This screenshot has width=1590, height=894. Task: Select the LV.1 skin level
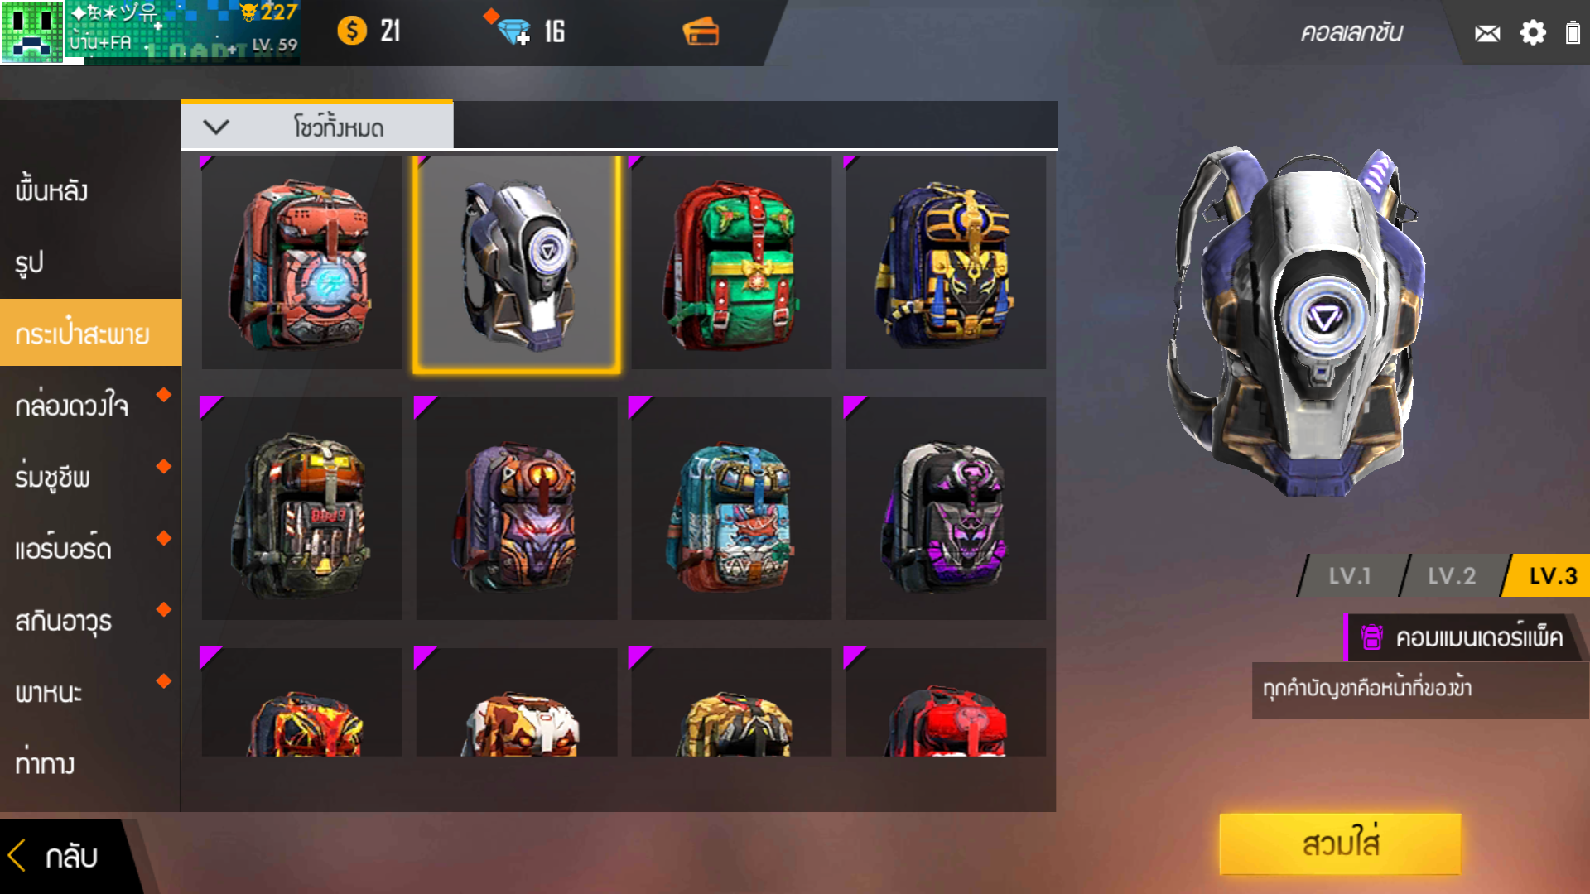(1349, 575)
